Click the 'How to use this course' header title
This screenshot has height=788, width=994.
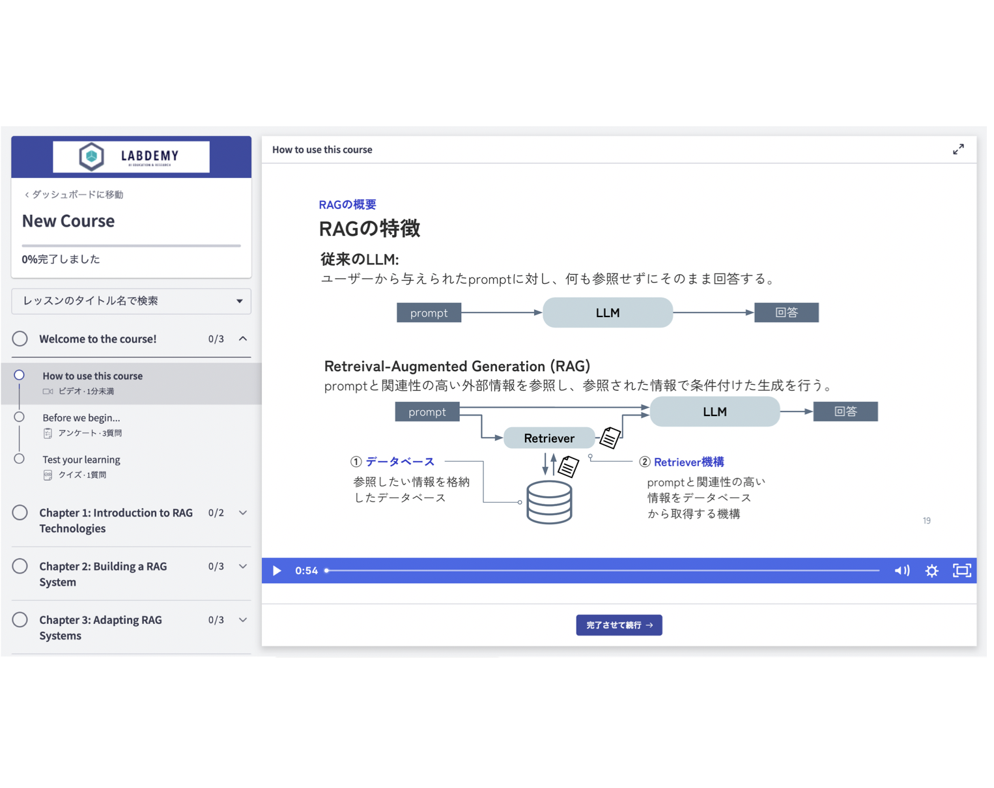click(322, 149)
